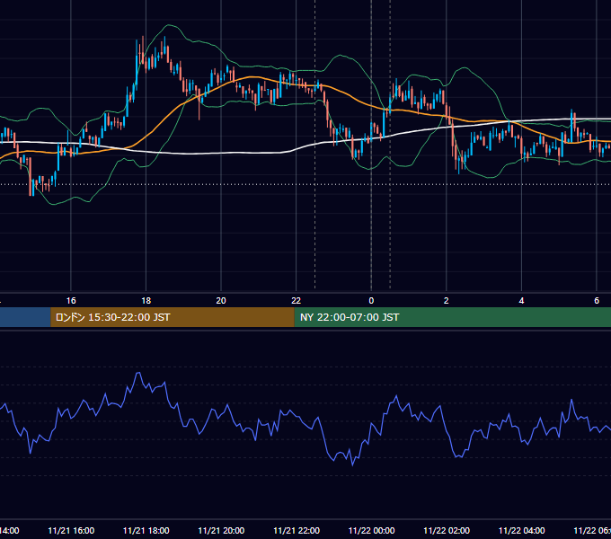Click hour label 22 on time axis
Image resolution: width=611 pixels, height=539 pixels.
[297, 300]
